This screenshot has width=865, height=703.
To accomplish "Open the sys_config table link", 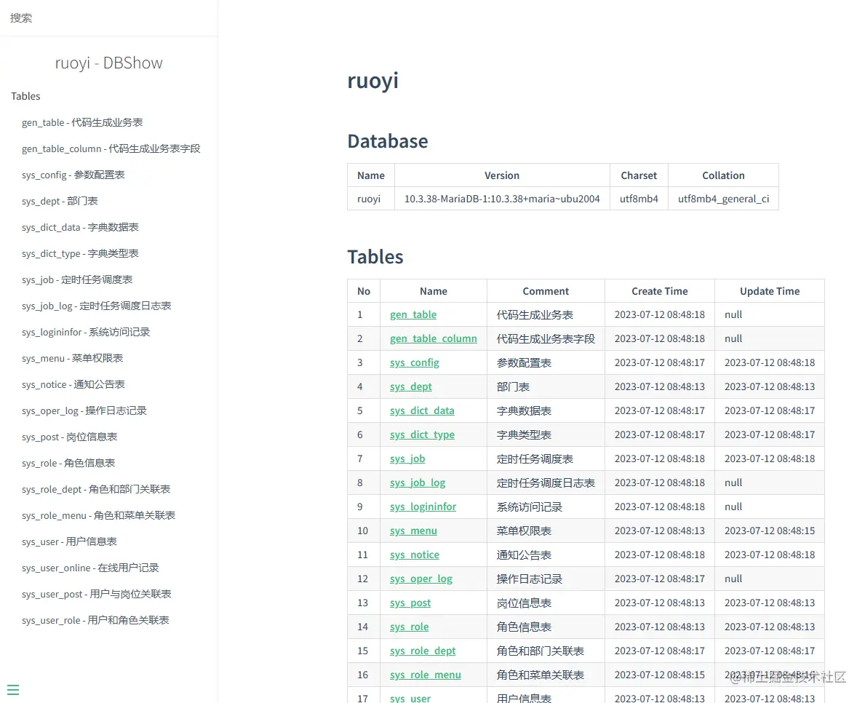I will pos(414,362).
